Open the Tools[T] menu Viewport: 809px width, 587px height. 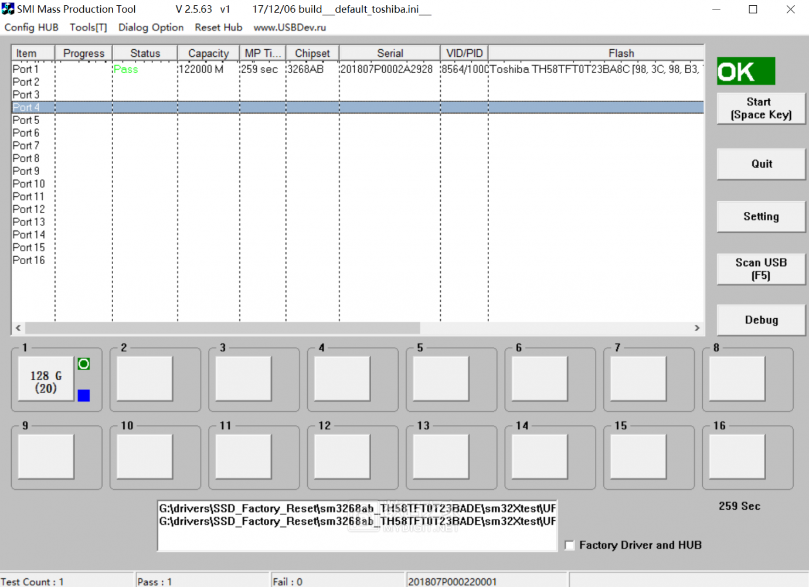(x=89, y=28)
